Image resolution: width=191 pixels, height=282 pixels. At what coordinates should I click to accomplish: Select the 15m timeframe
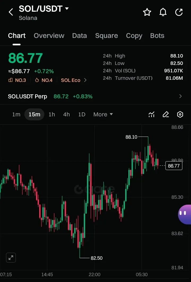pyautogui.click(x=34, y=114)
